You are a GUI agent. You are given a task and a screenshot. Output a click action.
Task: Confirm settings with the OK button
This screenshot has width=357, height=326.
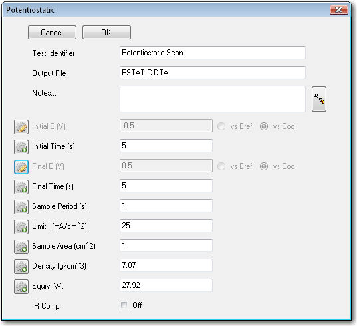click(x=106, y=33)
